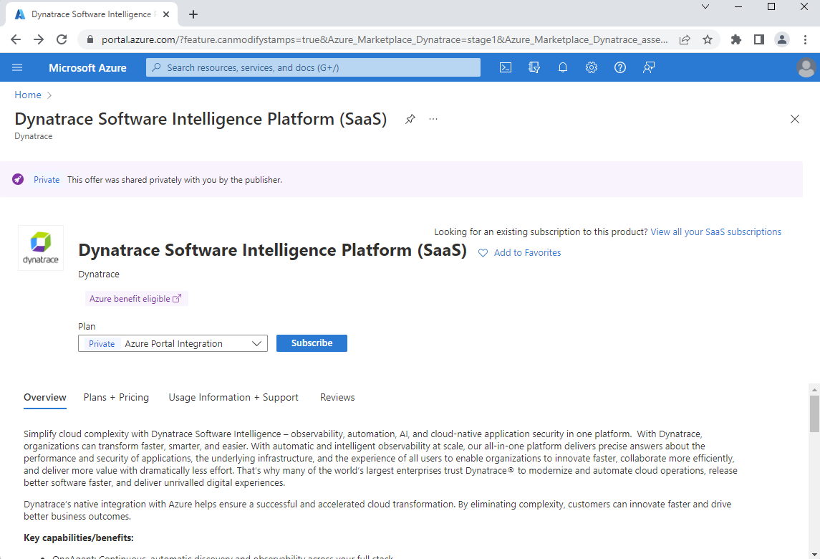
Task: Open the Chrome three-dot menu
Action: pos(806,39)
